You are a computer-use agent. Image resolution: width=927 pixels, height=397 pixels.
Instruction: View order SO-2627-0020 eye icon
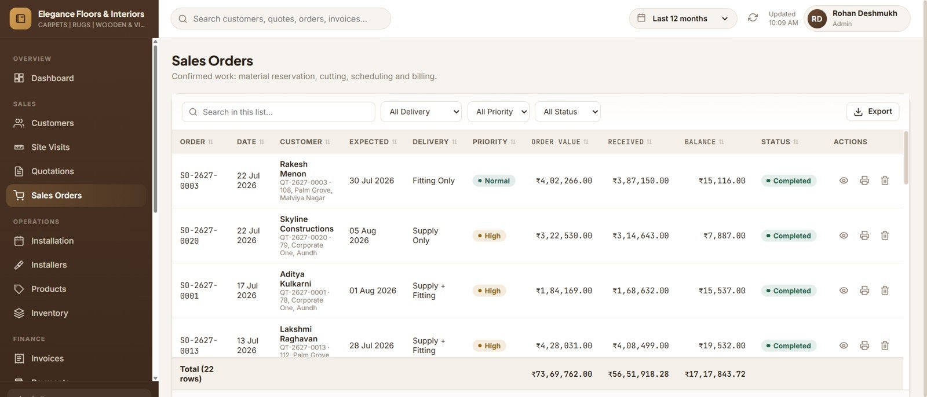[x=844, y=236]
